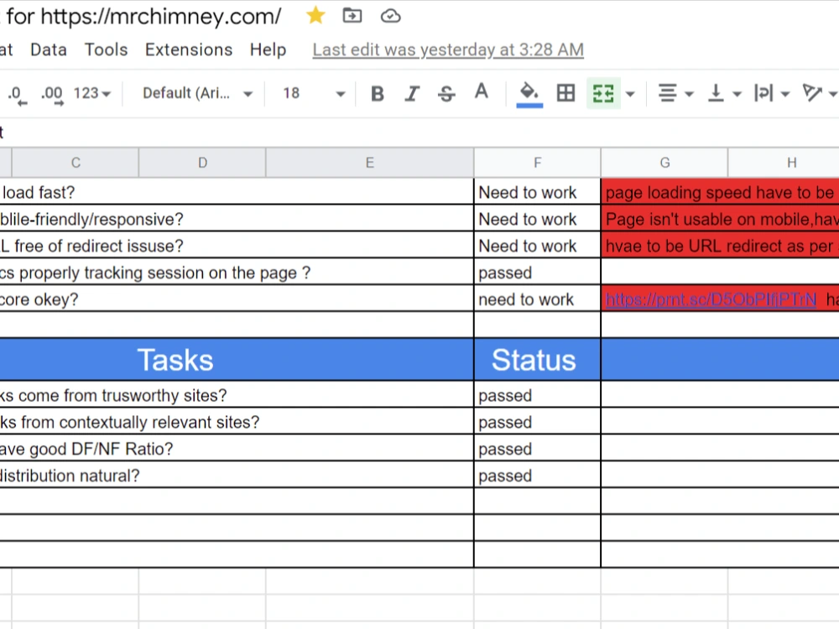
Task: Select column H header
Action: 784,163
